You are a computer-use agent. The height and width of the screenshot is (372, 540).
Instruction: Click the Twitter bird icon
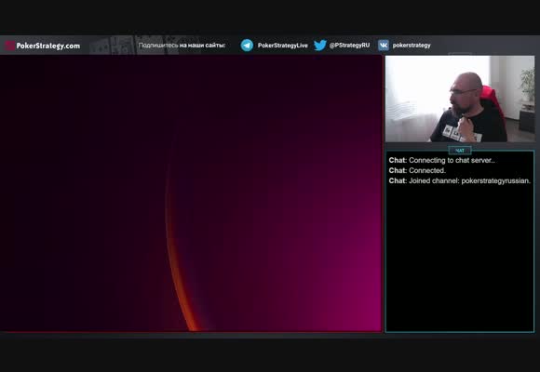320,45
